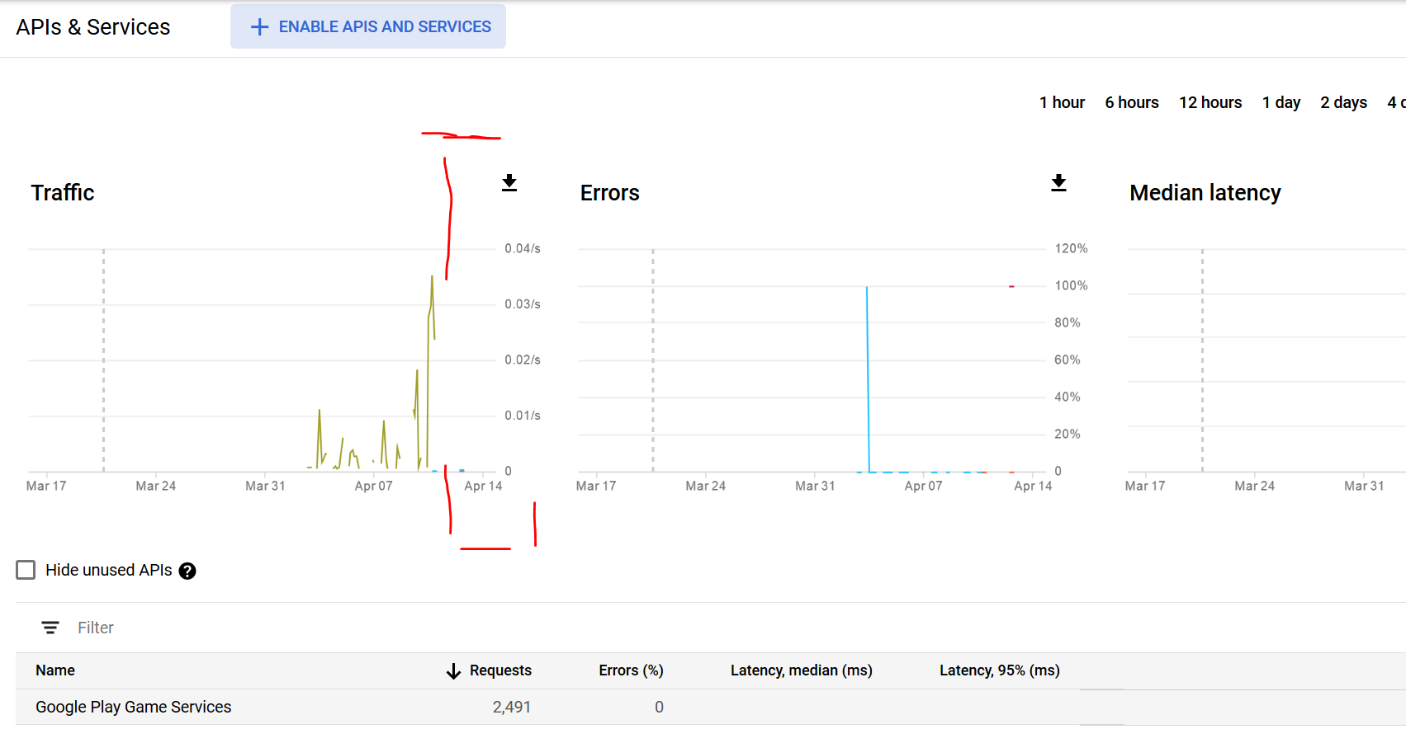Image resolution: width=1406 pixels, height=729 pixels.
Task: Click the Traffic chart title
Action: (x=63, y=193)
